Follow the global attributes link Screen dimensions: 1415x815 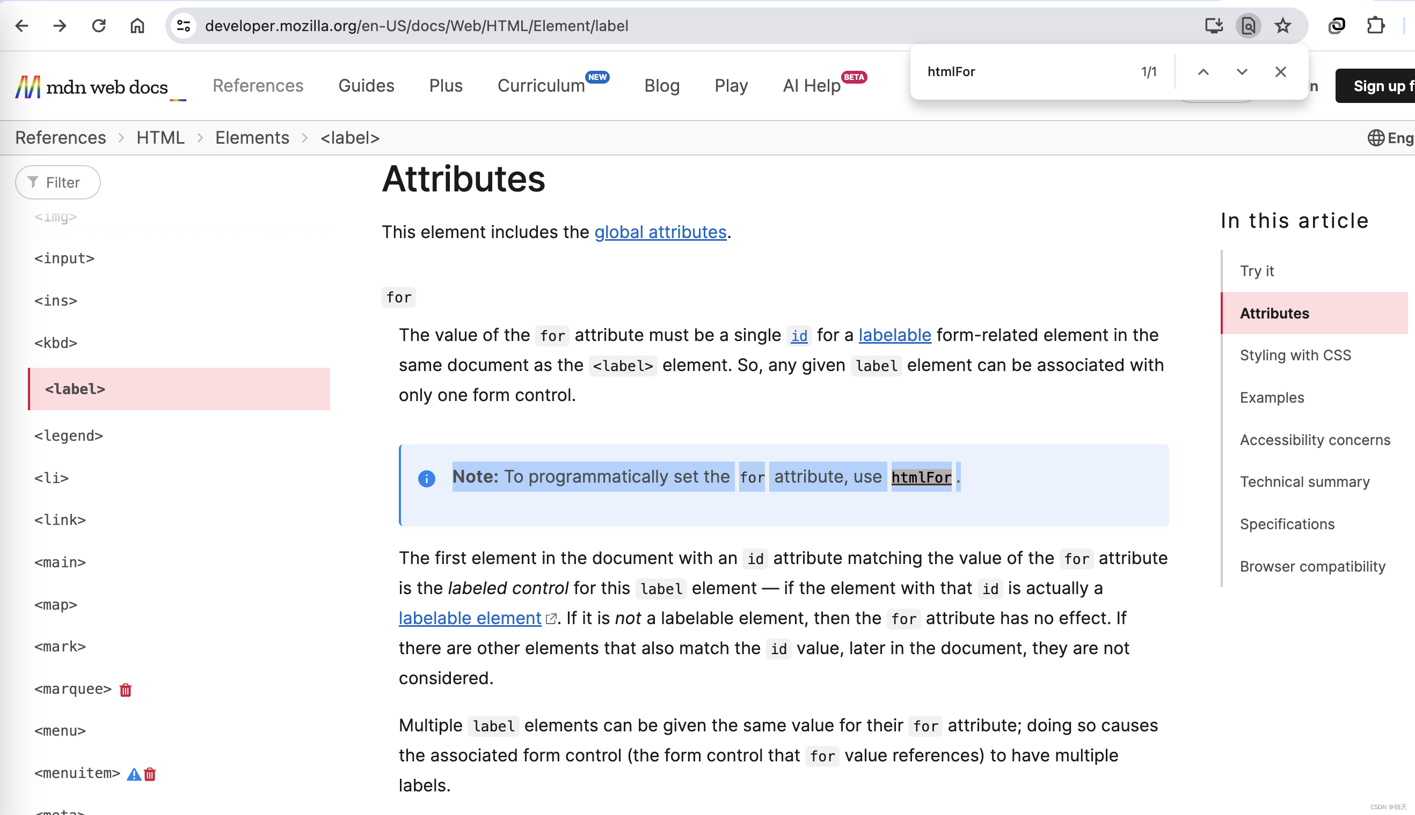pos(660,232)
